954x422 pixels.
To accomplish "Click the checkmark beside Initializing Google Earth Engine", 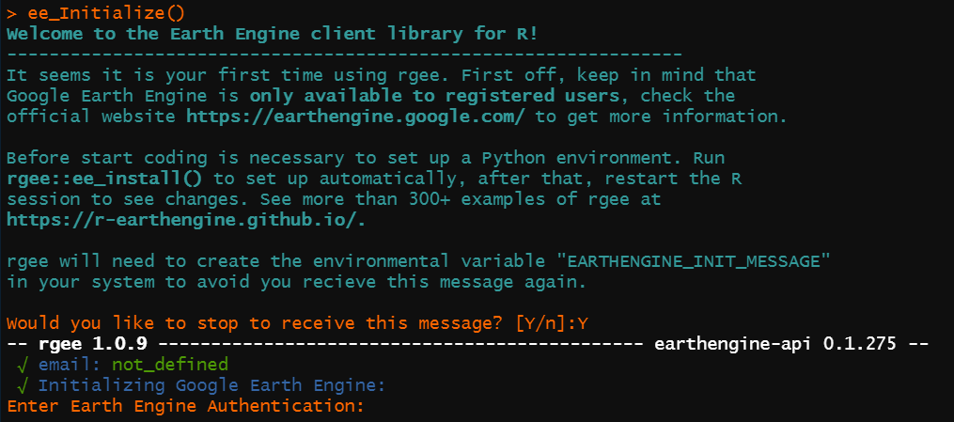I will (x=23, y=385).
